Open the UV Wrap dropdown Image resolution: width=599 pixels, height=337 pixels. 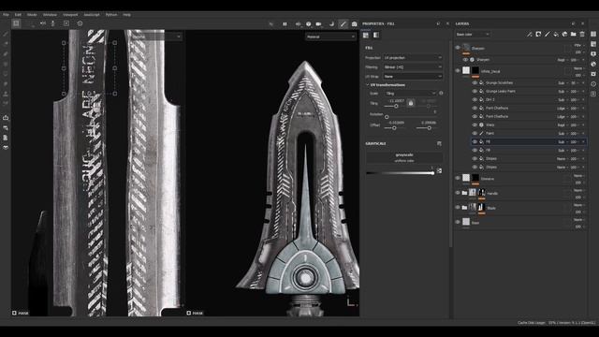(x=413, y=77)
